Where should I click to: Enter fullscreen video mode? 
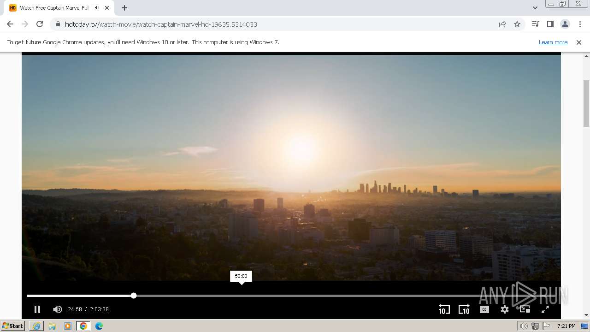coord(545,309)
